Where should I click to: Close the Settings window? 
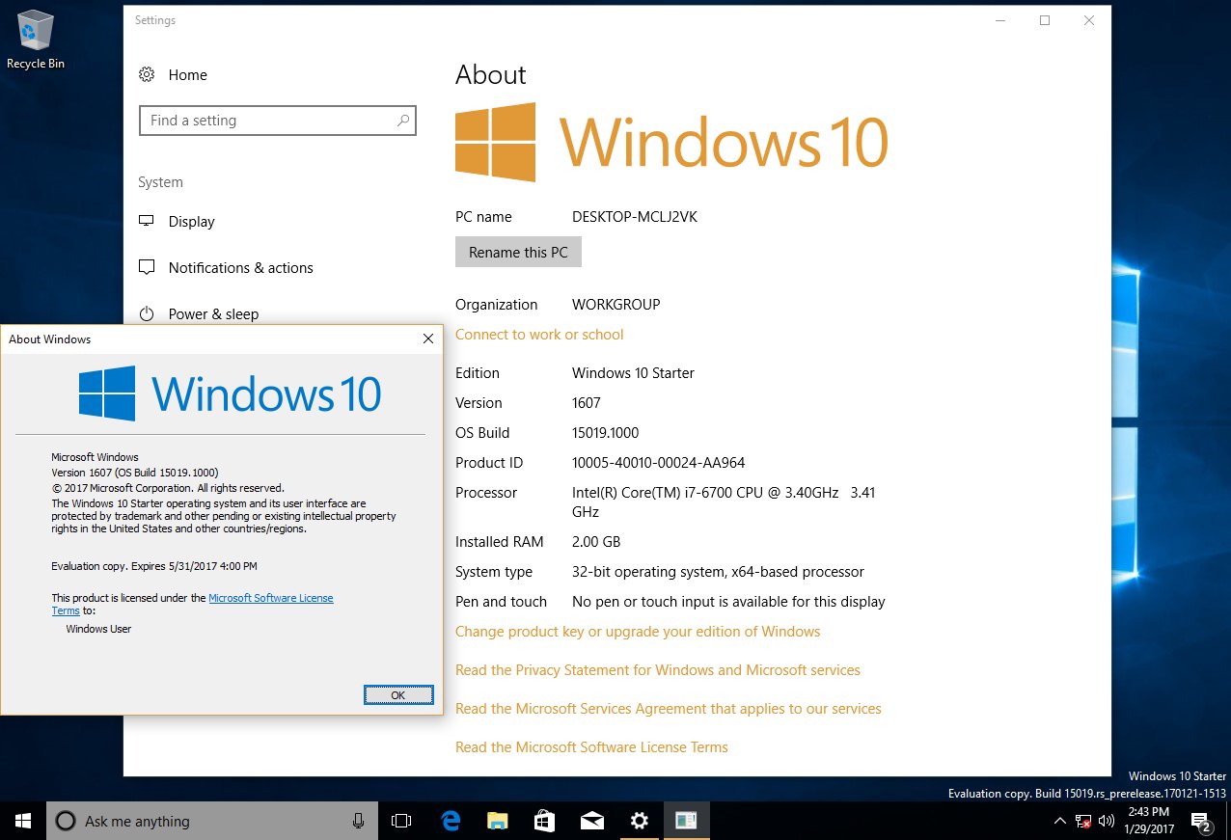tap(1089, 20)
